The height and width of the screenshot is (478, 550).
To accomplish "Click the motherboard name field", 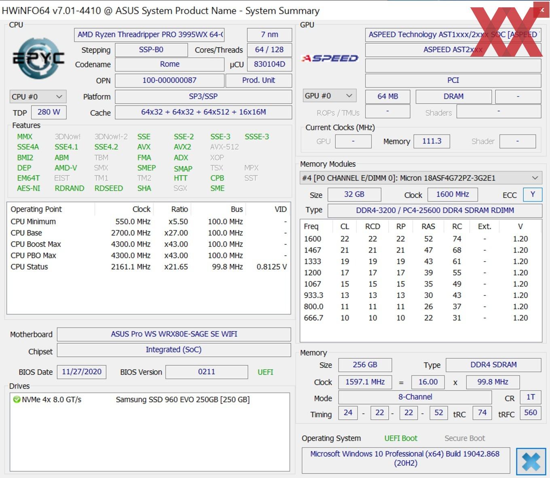I will 174,334.
